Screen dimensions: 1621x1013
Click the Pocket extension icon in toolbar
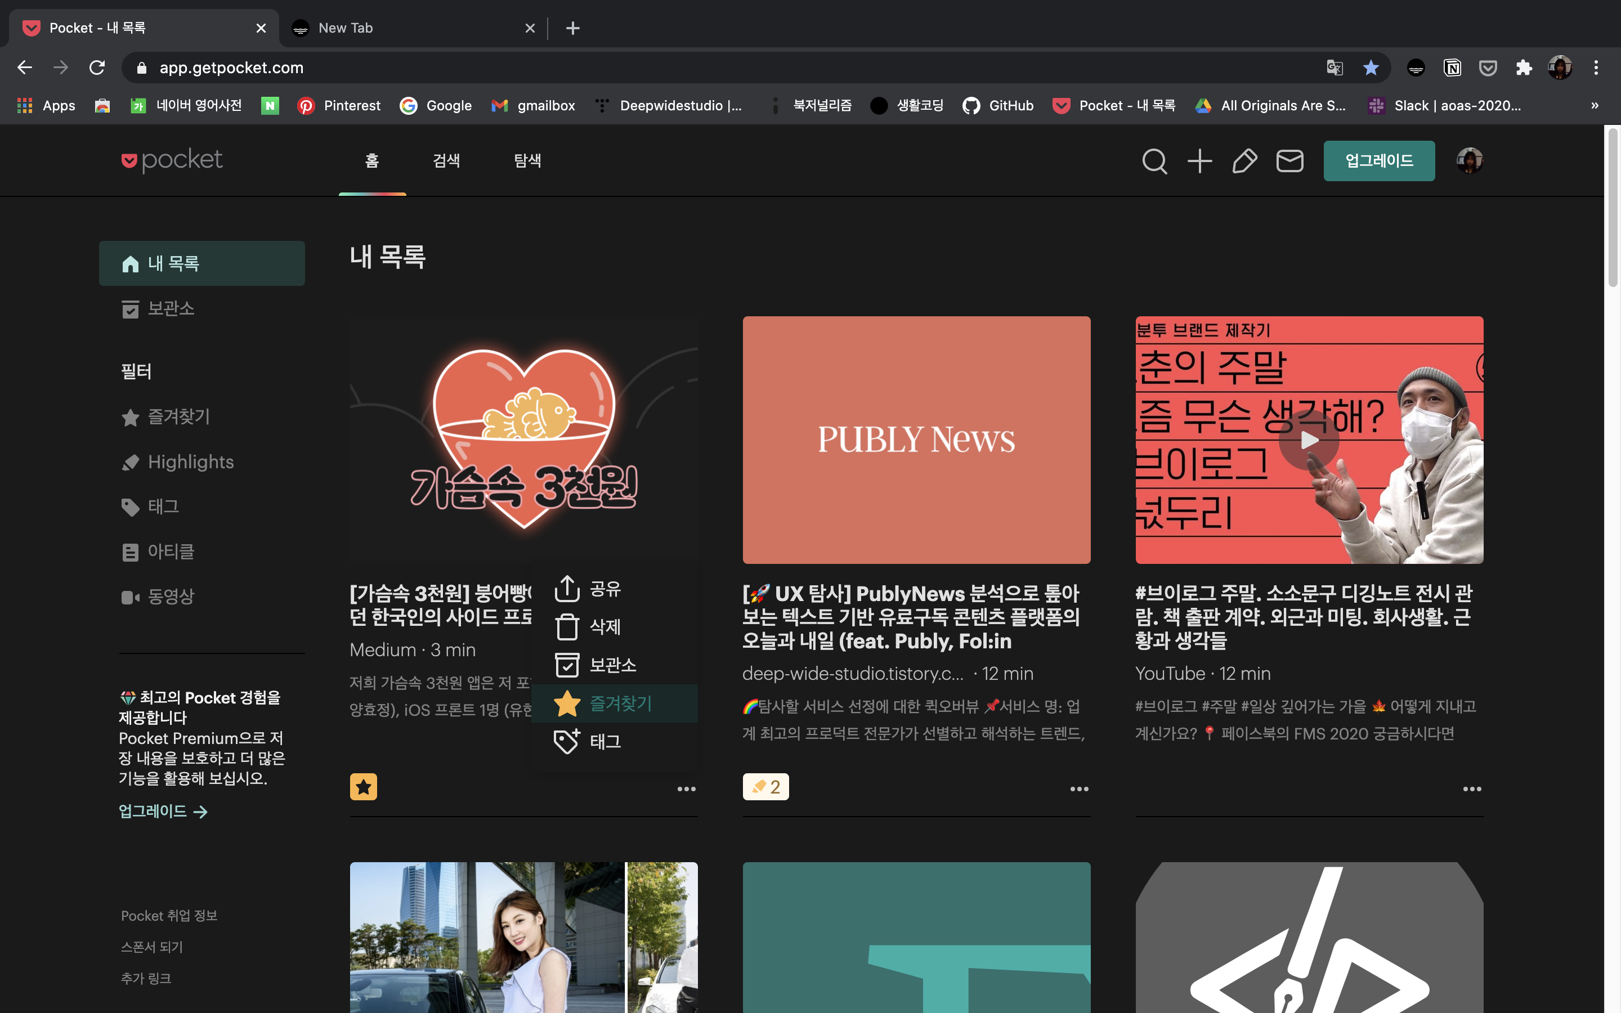pyautogui.click(x=1488, y=68)
